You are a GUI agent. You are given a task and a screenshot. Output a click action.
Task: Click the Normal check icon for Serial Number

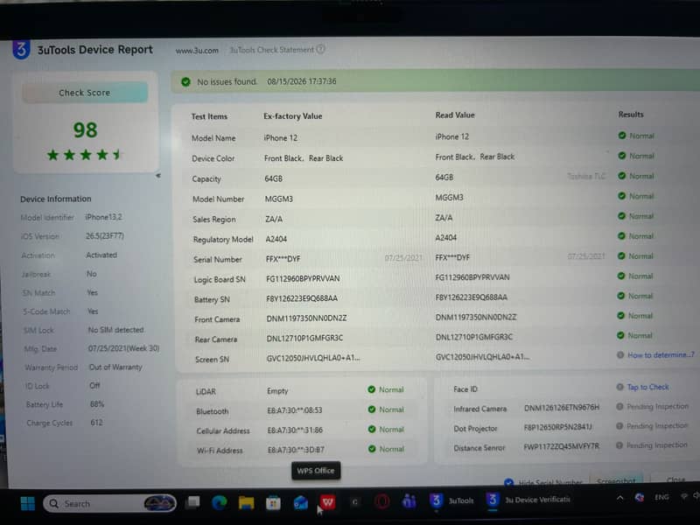pos(621,255)
